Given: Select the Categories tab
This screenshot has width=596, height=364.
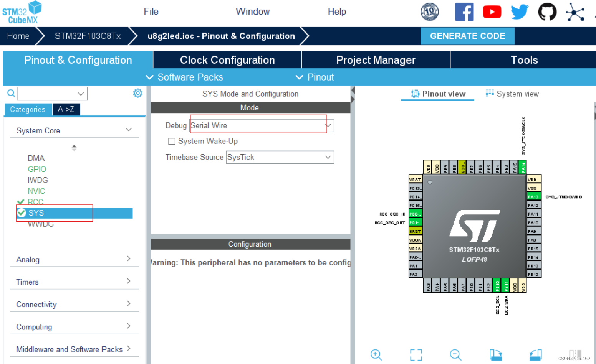Looking at the screenshot, I should 28,109.
